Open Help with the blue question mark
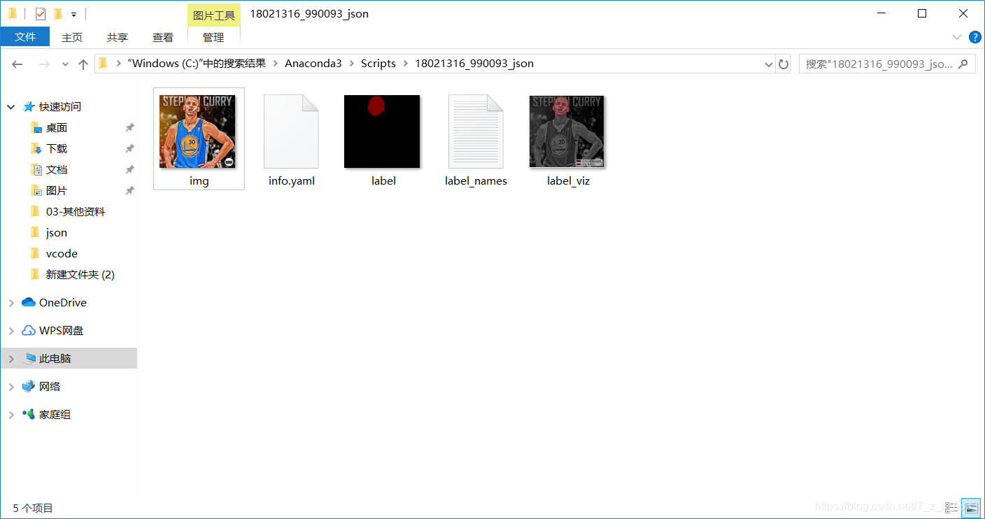Viewport: 985px width, 519px height. tap(975, 37)
